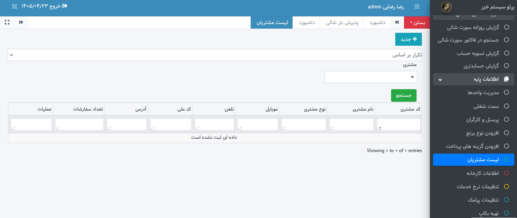Click circle icon beside جستجو در فاکتور سورت شالی
This screenshot has height=218, width=517.
506,40
